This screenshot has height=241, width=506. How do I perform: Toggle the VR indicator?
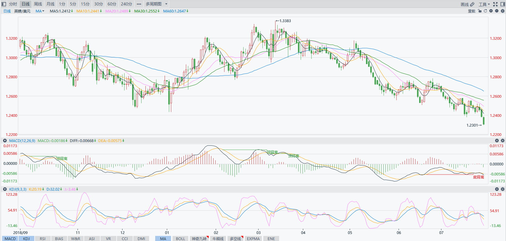coord(108,239)
